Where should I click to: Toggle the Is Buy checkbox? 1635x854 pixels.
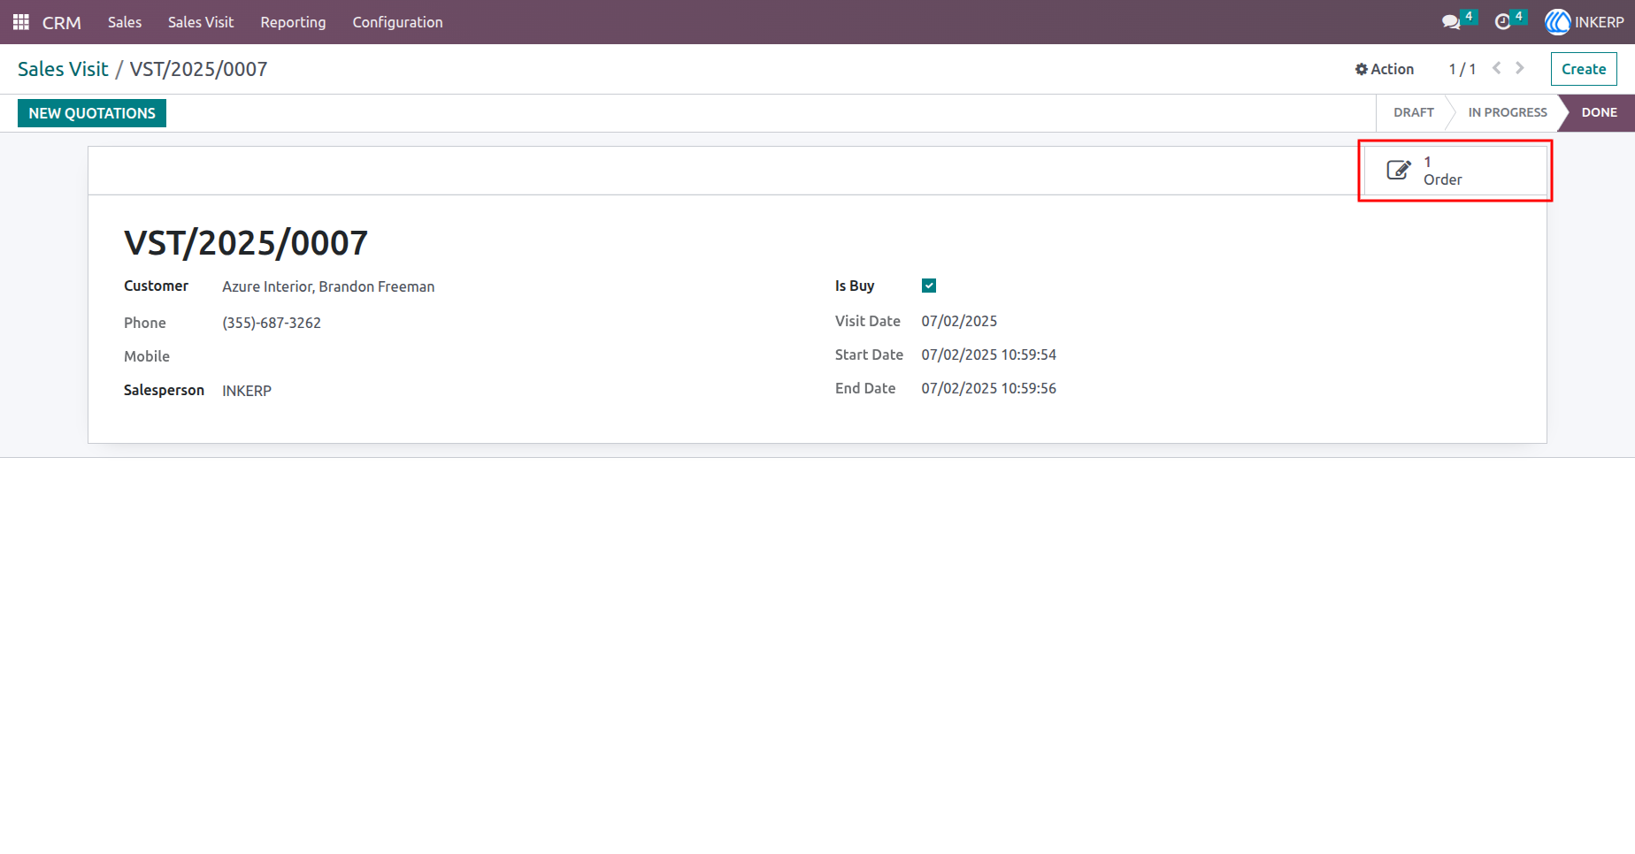coord(929,286)
